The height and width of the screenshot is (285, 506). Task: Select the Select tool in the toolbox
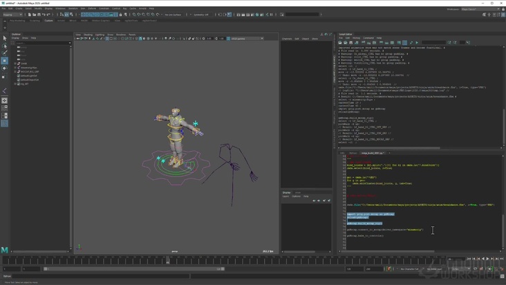[x=4, y=39]
